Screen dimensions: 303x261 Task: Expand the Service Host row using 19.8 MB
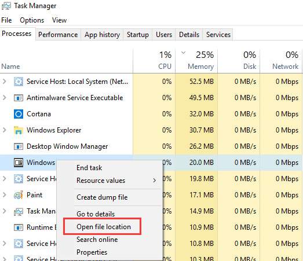coord(4,179)
